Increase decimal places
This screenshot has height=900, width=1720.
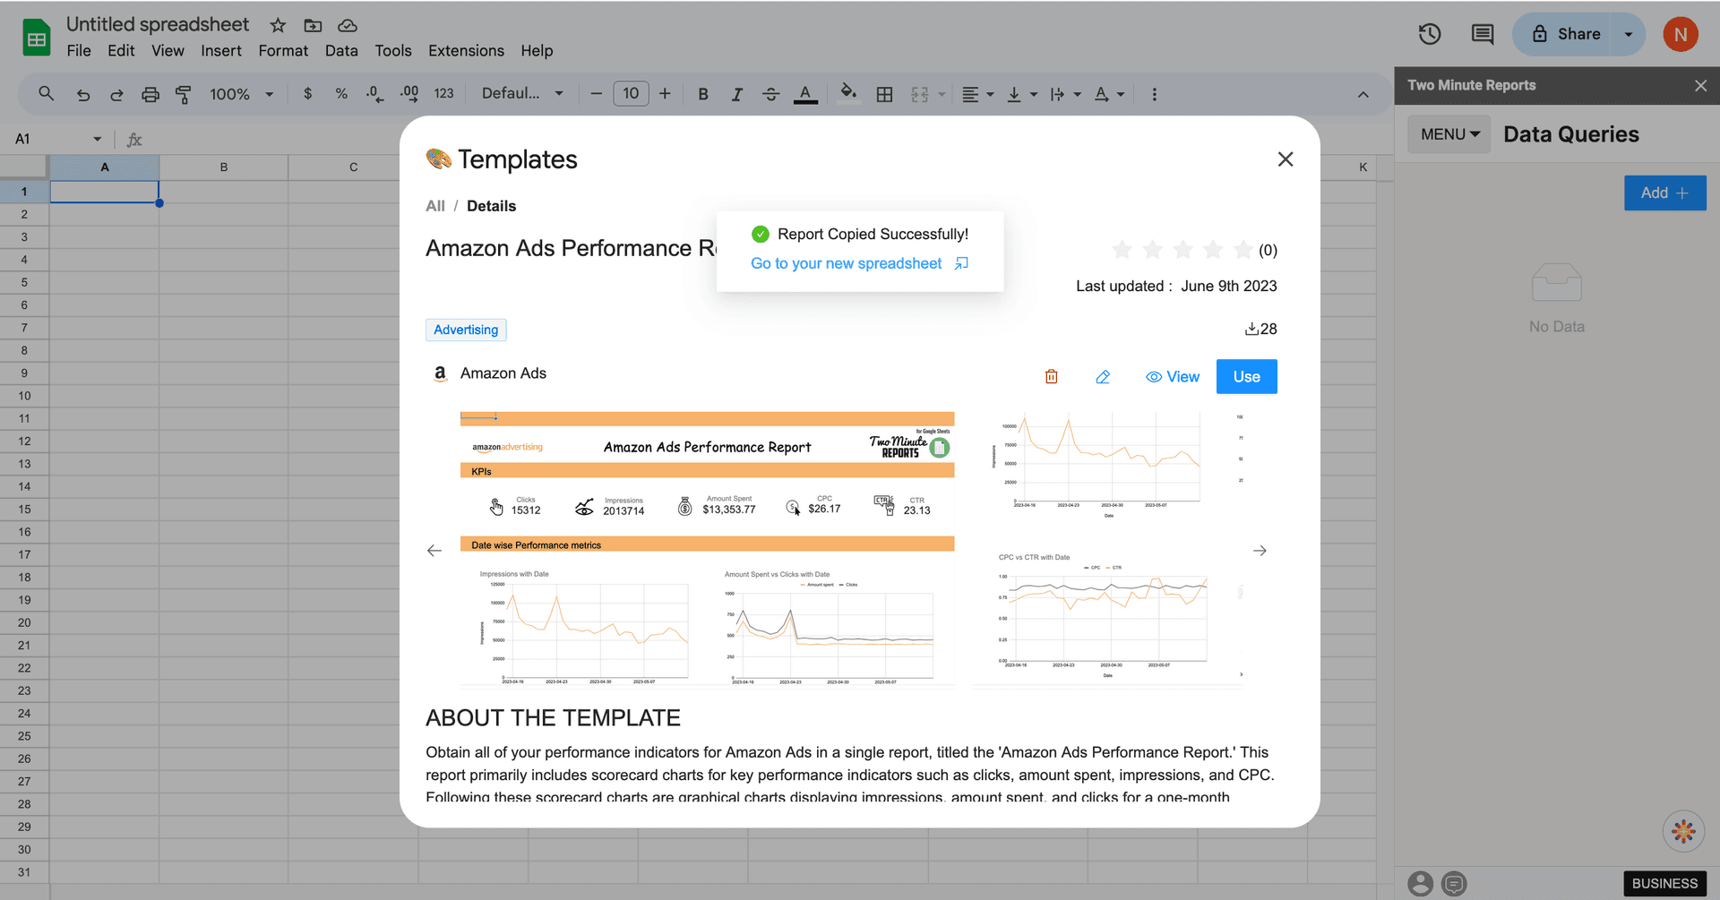pos(409,93)
